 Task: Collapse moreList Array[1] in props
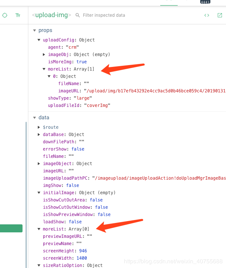44,69
